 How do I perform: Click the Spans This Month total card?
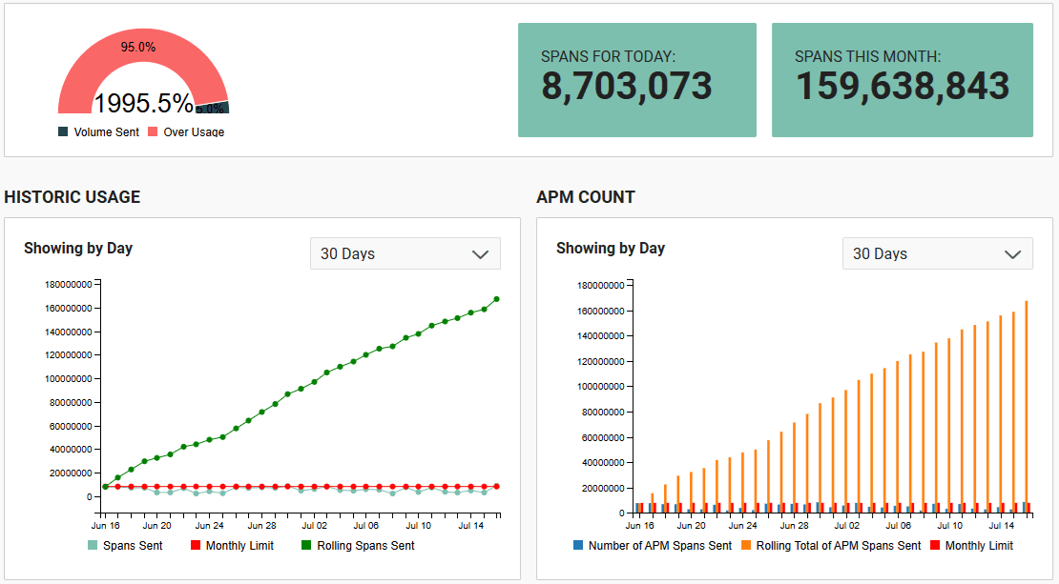(902, 80)
